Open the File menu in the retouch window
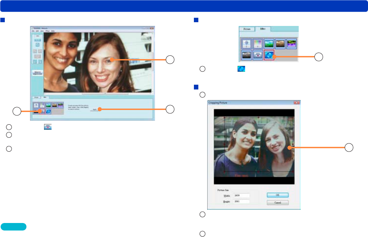368x237 pixels. click(33, 31)
